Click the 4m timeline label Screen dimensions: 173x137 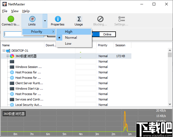[81, 134]
